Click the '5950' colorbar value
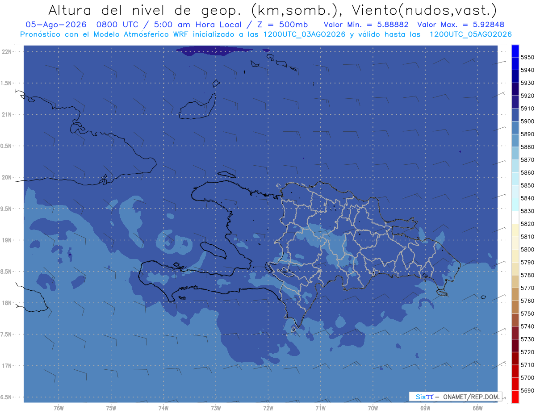536x414 pixels. point(527,57)
